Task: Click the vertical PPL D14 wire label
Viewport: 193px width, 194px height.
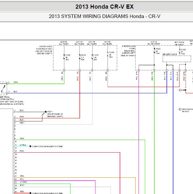Action: click(137, 75)
